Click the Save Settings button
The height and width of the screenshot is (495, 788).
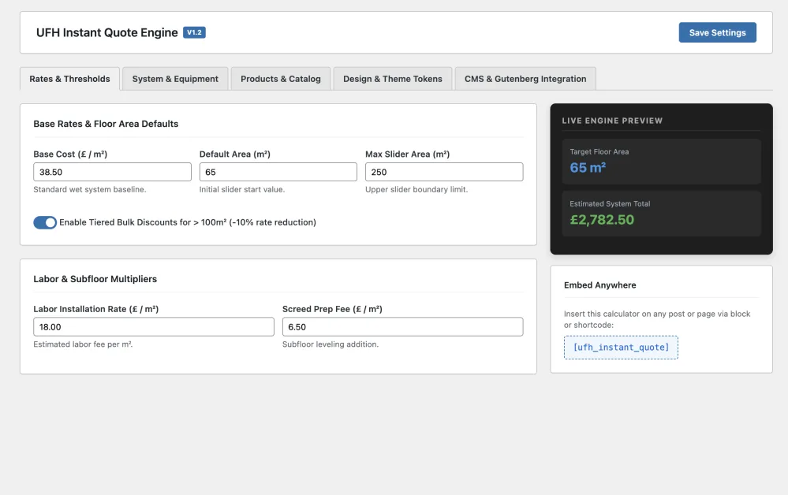tap(717, 32)
